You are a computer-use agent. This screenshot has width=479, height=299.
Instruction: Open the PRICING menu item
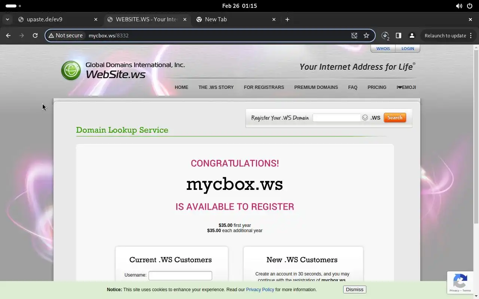pyautogui.click(x=377, y=87)
